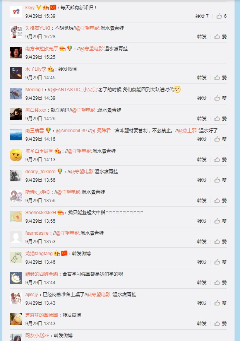
Task: Open the profile of user kkyy
Action: point(30,8)
